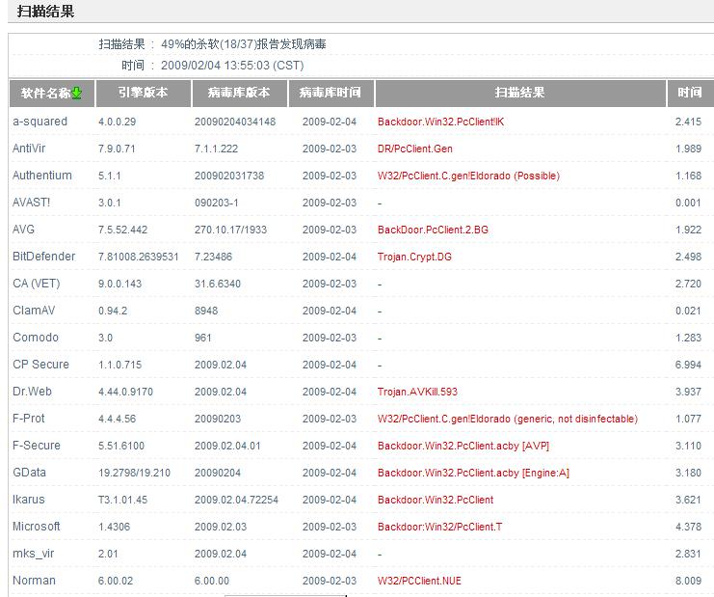
Task: Click scan time value 8.009
Action: click(689, 581)
